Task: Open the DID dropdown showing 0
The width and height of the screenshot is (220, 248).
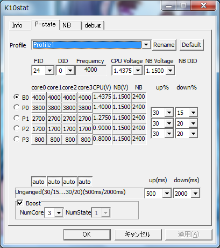Action: point(65,70)
